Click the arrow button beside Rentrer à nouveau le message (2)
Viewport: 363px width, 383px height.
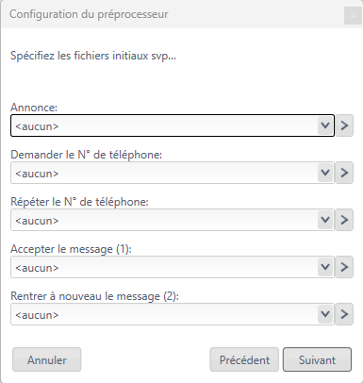[344, 314]
